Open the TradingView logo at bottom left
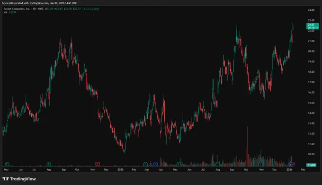The image size is (322, 185). [x=19, y=179]
